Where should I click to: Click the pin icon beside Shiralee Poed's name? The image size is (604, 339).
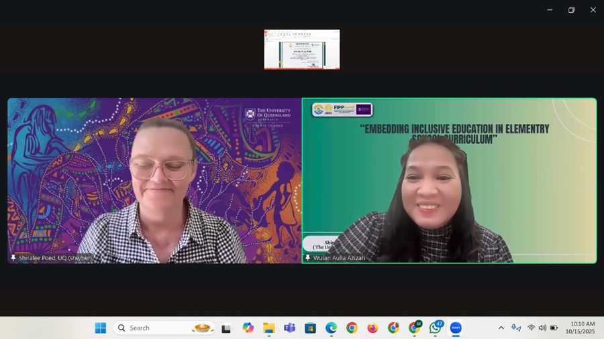[13, 258]
